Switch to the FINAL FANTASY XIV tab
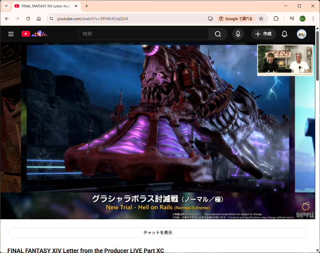 44,6
